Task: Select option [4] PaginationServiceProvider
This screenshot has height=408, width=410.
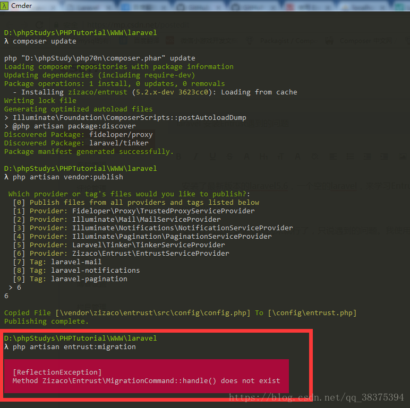Action: (x=142, y=237)
